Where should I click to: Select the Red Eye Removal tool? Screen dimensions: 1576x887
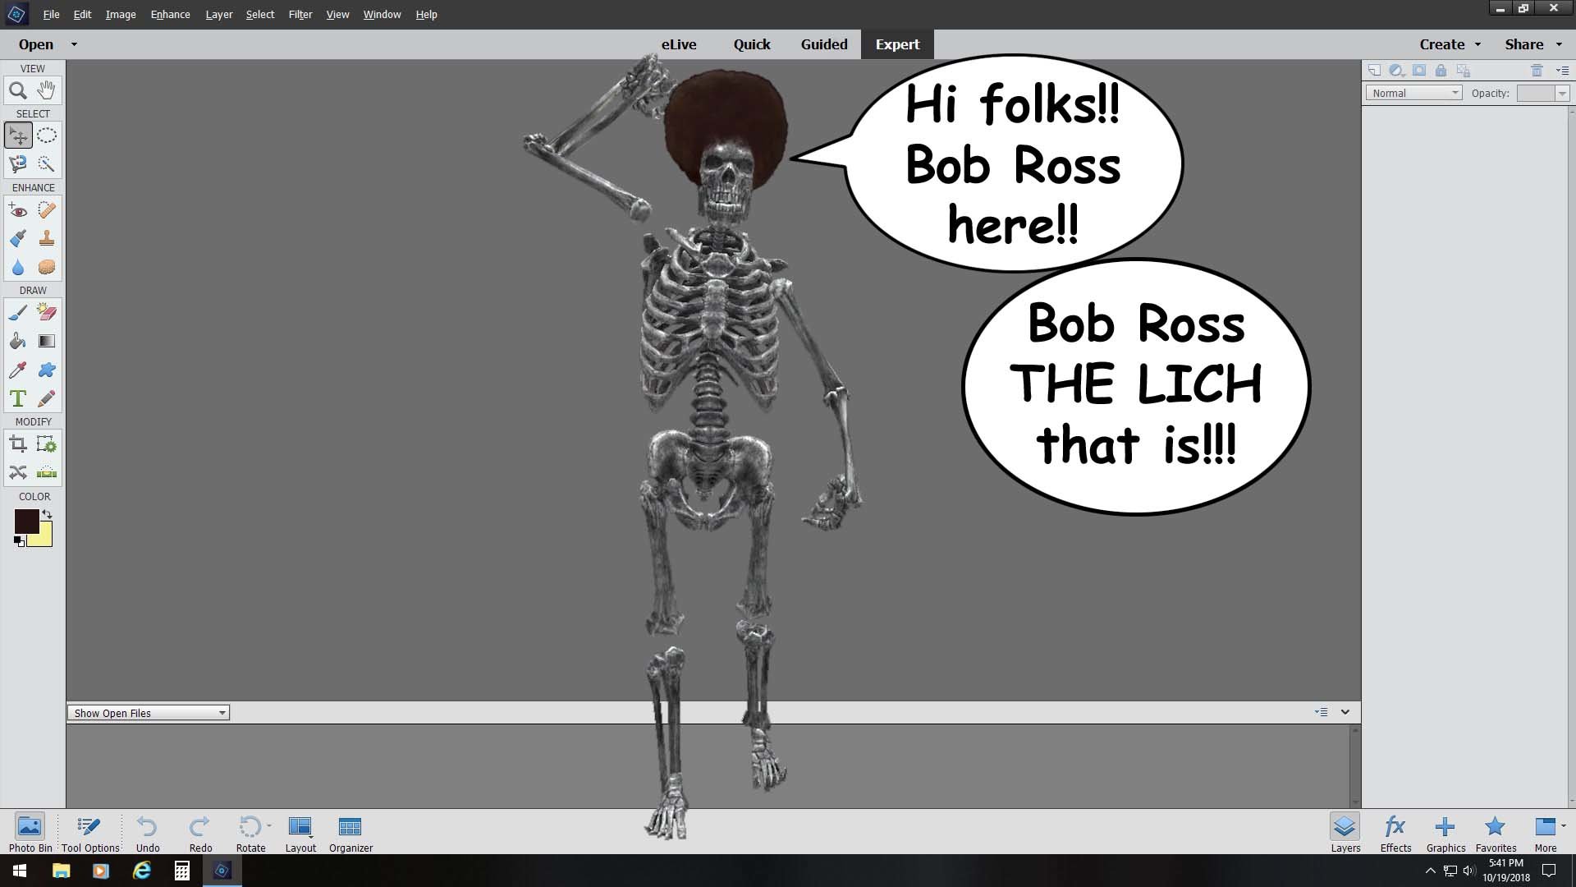(18, 210)
